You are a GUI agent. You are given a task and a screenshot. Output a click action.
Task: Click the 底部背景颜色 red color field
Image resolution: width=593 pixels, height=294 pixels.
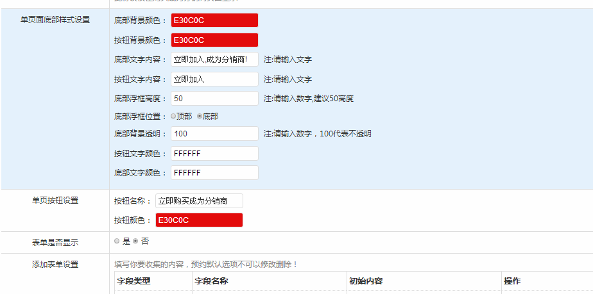[x=214, y=20]
